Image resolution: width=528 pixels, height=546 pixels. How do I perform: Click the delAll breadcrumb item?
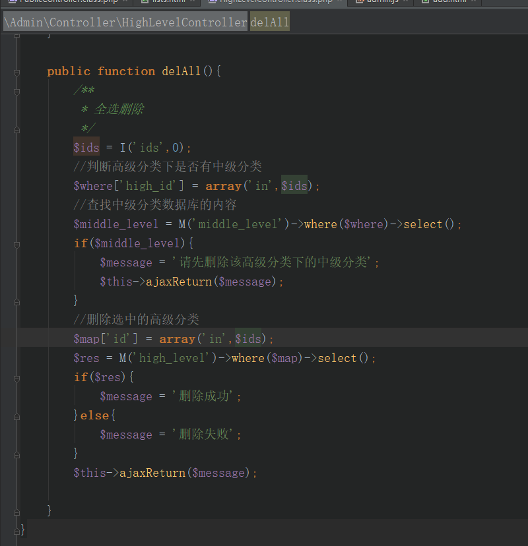coord(269,22)
